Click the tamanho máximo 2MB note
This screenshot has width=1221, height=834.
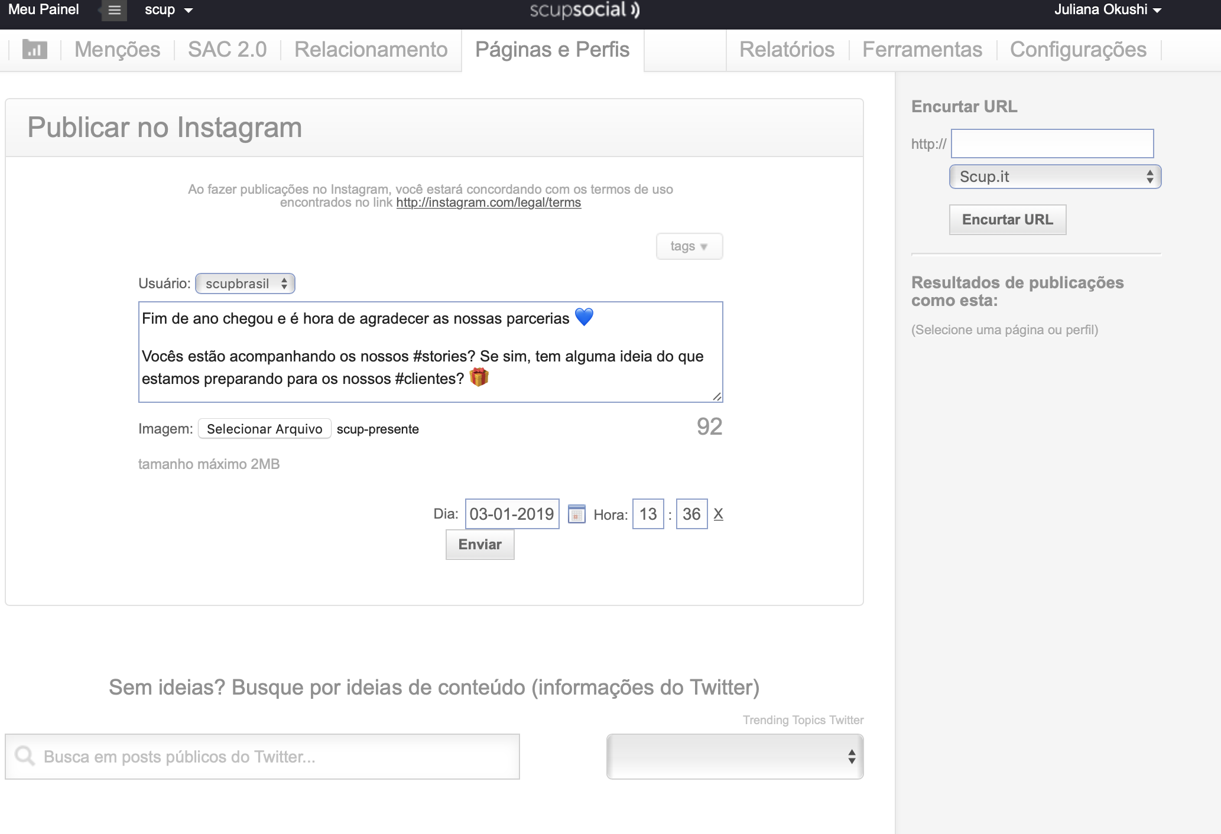209,464
